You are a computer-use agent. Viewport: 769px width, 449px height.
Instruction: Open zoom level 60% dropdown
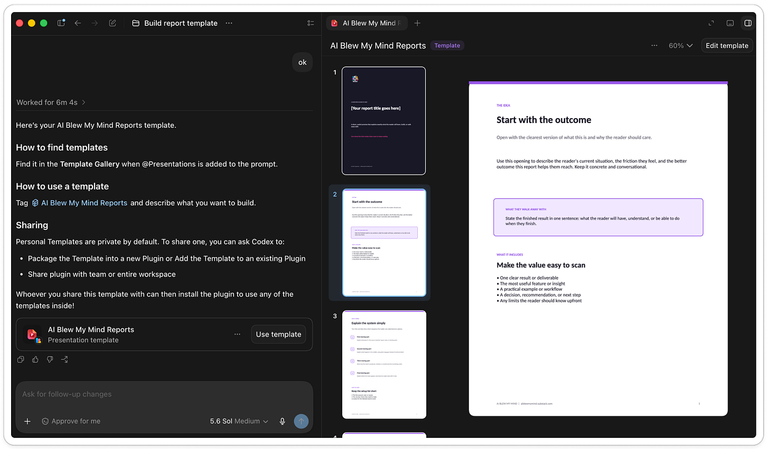click(x=680, y=45)
